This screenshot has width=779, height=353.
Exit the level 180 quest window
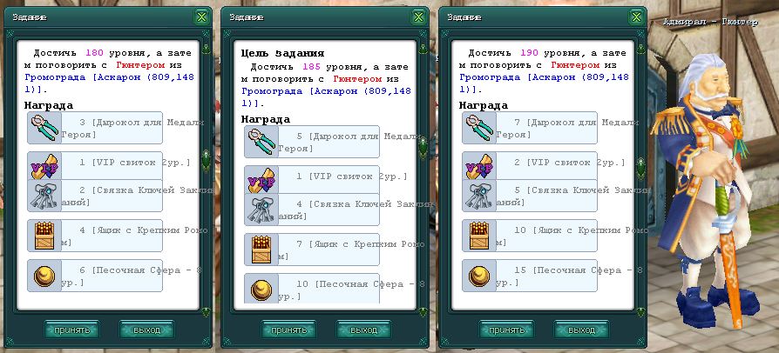pyautogui.click(x=146, y=330)
